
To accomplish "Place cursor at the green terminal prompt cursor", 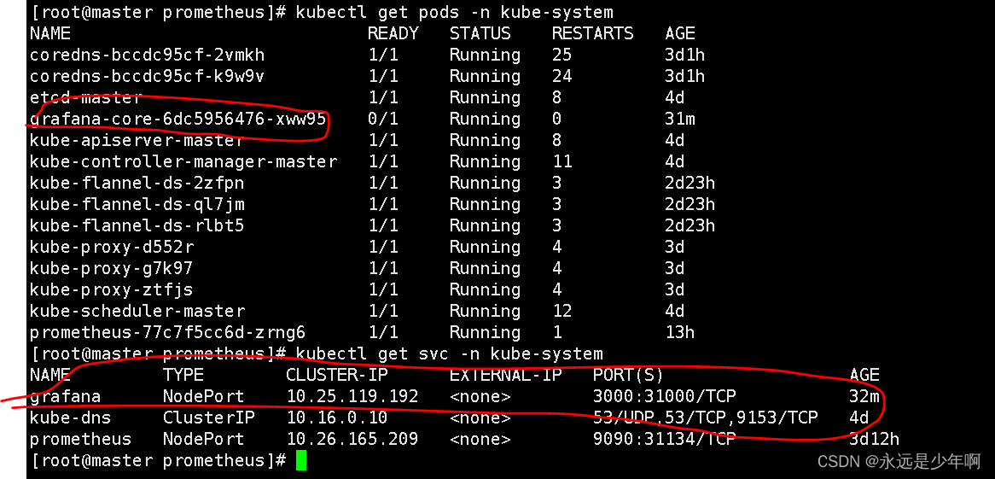I will pyautogui.click(x=300, y=460).
